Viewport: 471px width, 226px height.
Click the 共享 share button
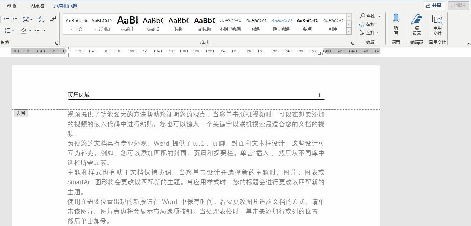pyautogui.click(x=434, y=5)
